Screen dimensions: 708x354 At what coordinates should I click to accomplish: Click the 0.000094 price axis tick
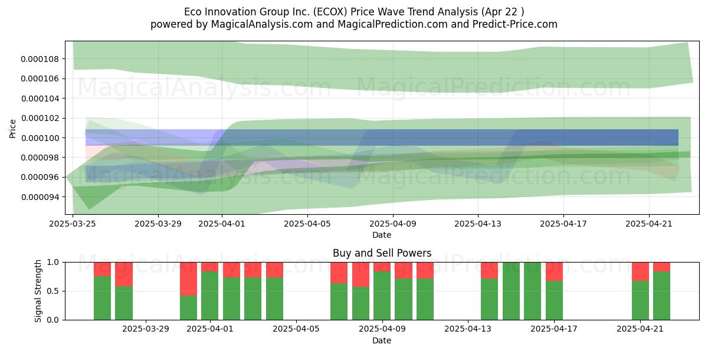pos(41,197)
